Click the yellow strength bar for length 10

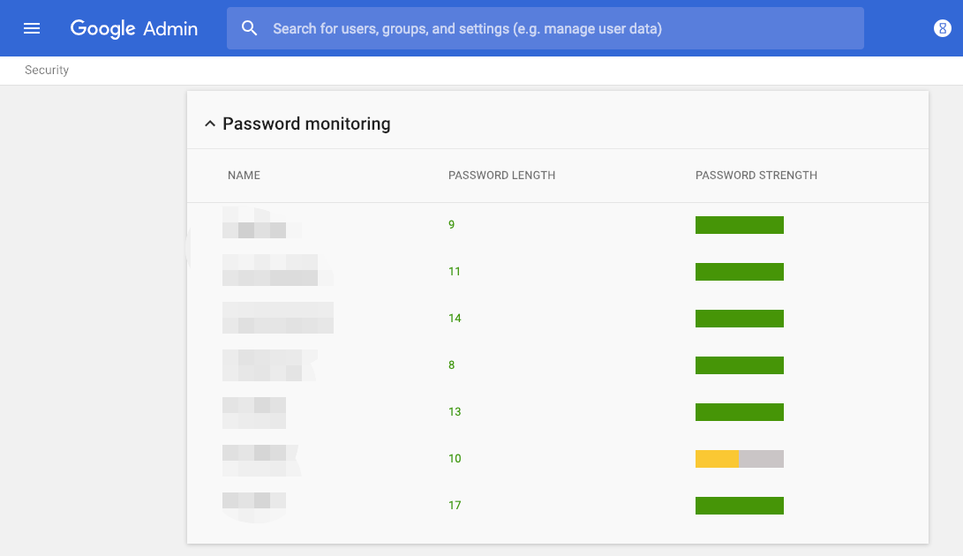pyautogui.click(x=740, y=458)
